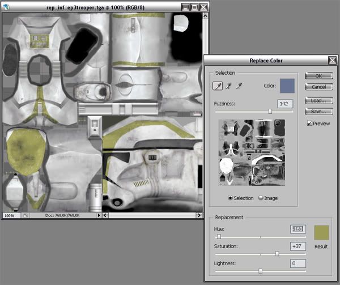This screenshot has width=340, height=285.
Task: Minimize the rep_inf_ep3trooper.tga window
Action: click(x=186, y=7)
